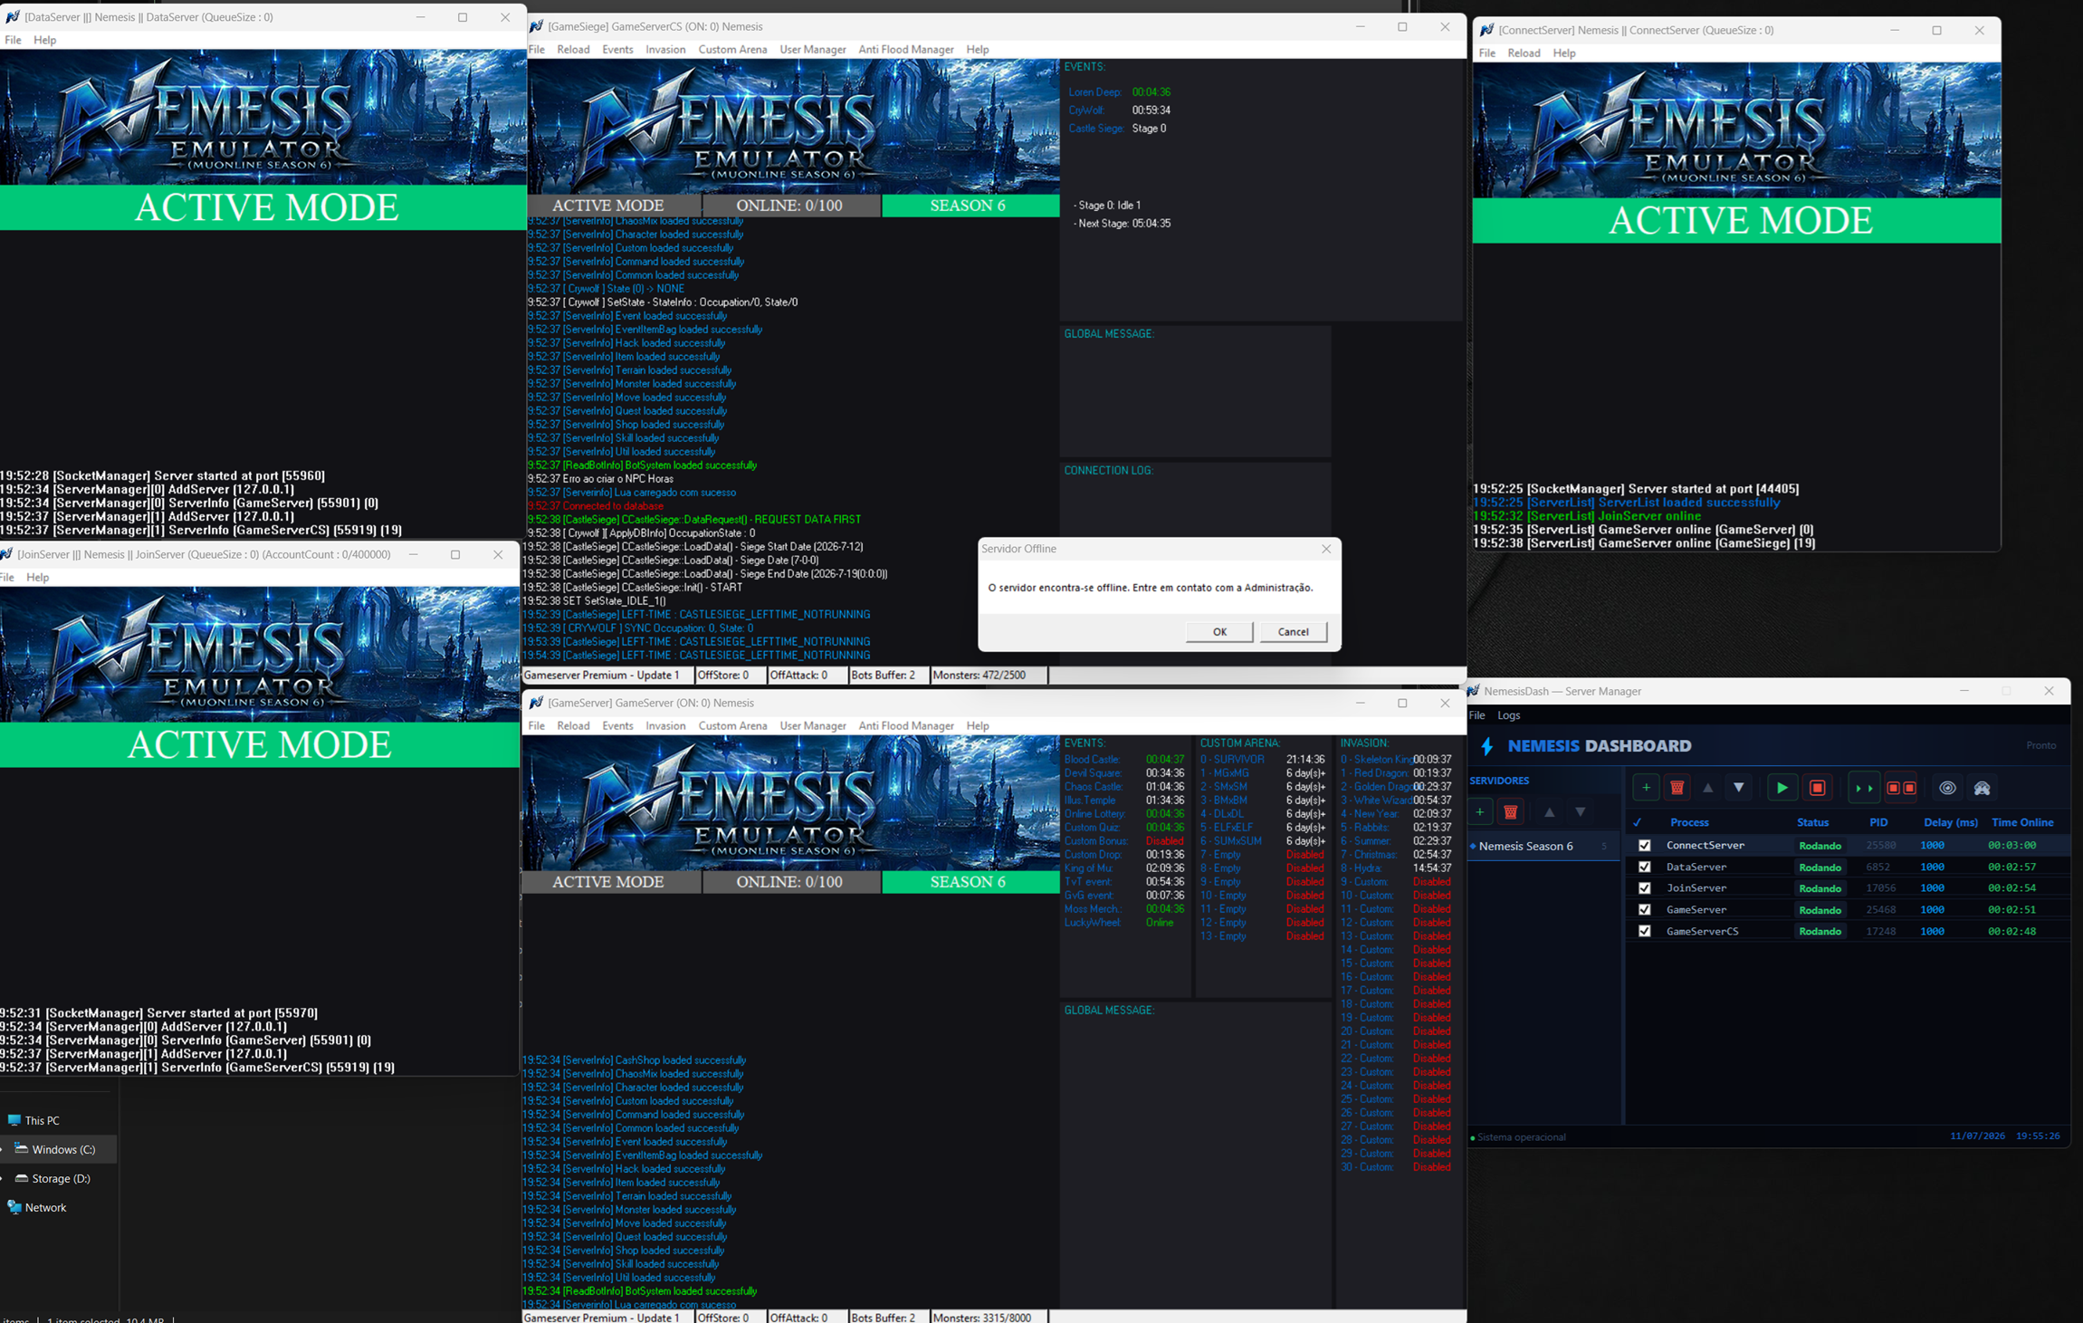Click the NemesisDash window title bar icon
The image size is (2083, 1323).
tap(1473, 691)
